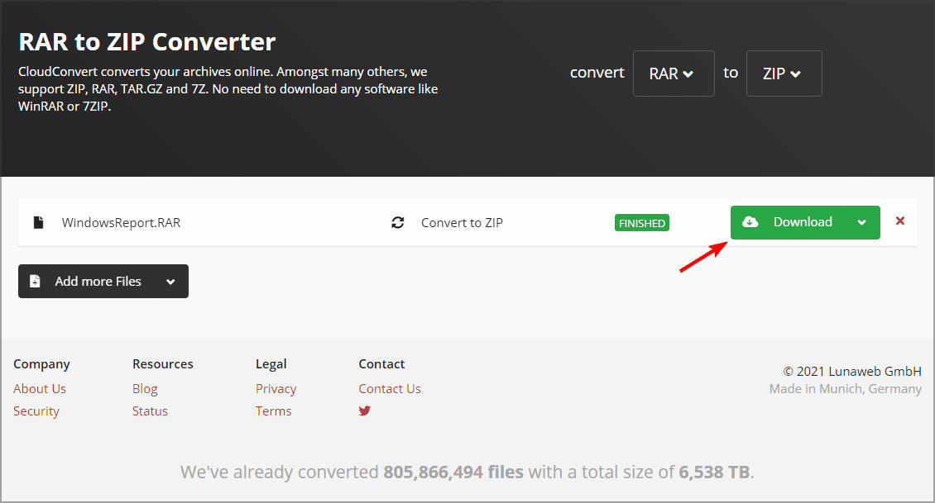Download the converted ZIP file
The height and width of the screenshot is (503, 935).
pyautogui.click(x=805, y=222)
